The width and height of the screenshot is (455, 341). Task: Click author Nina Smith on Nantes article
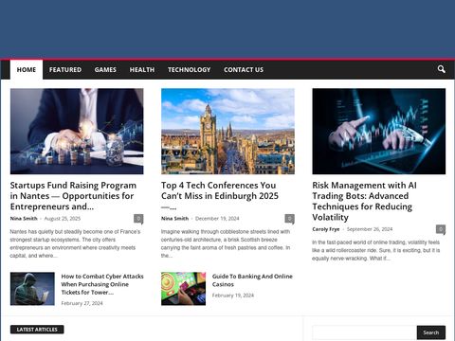click(x=24, y=219)
